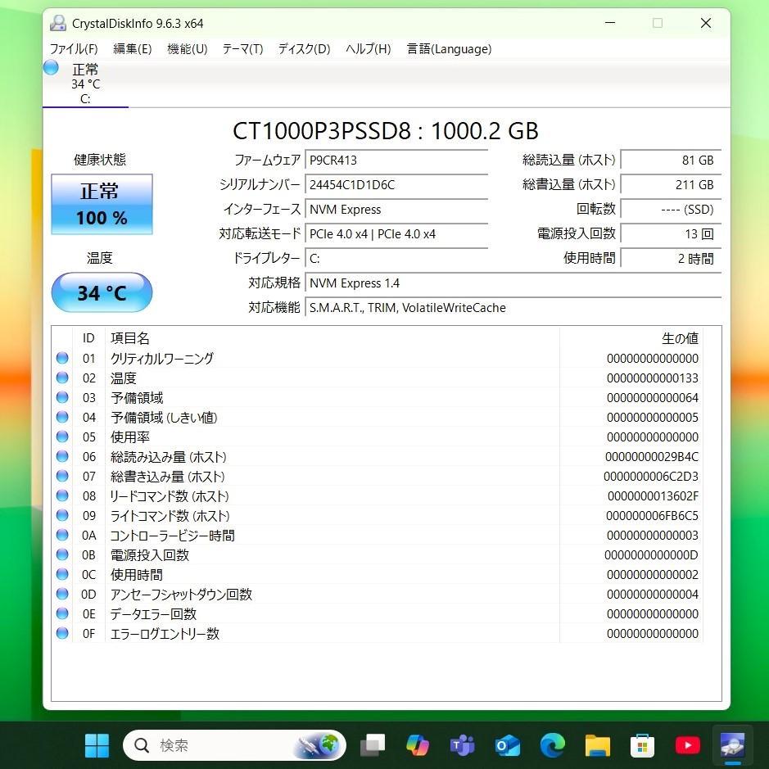Open the 機能(U) menu
This screenshot has height=769, width=769.
click(188, 49)
